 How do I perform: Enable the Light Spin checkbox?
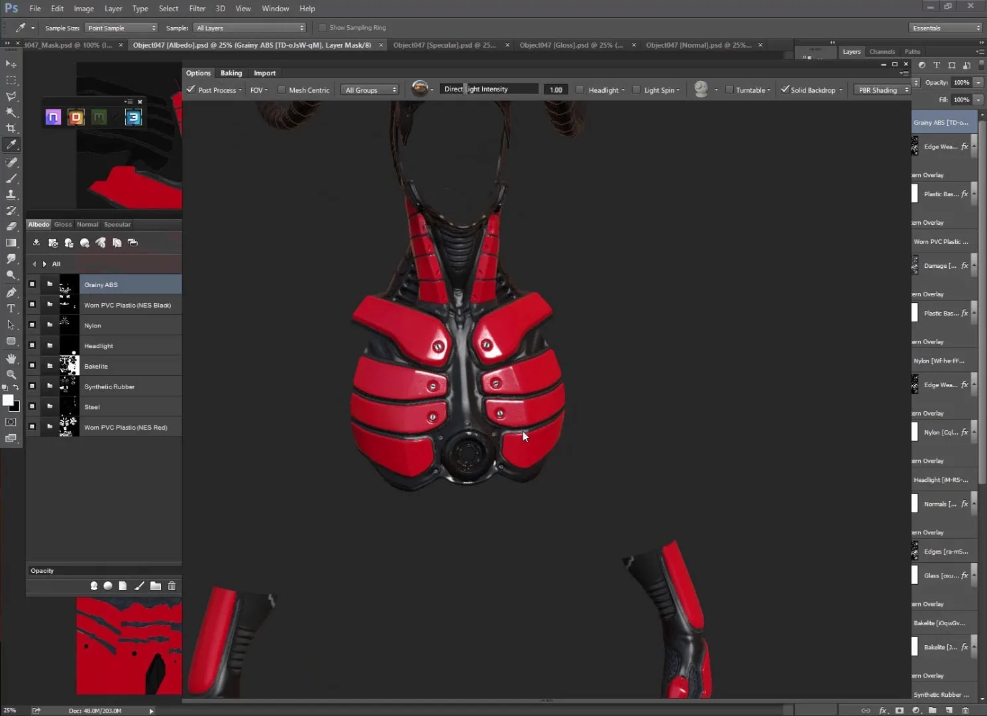point(637,89)
